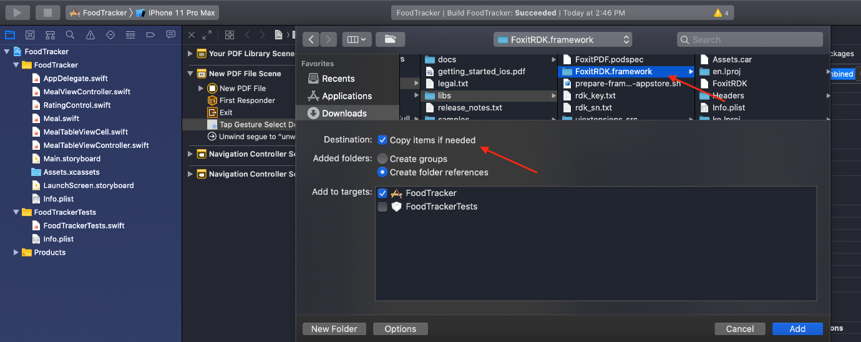The height and width of the screenshot is (342, 861).
Task: Expand second Navigation Controller Scene
Action: 190,174
